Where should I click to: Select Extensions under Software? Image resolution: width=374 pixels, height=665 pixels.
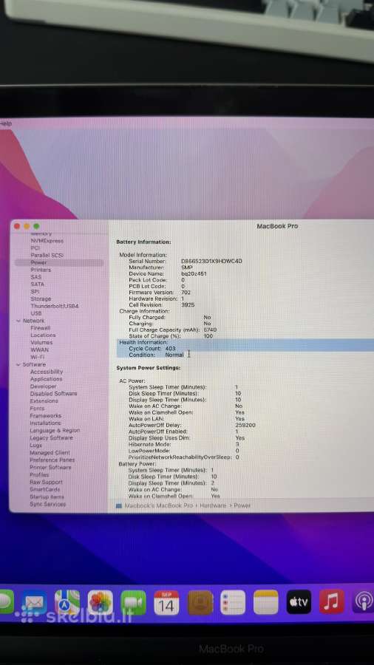pyautogui.click(x=44, y=400)
